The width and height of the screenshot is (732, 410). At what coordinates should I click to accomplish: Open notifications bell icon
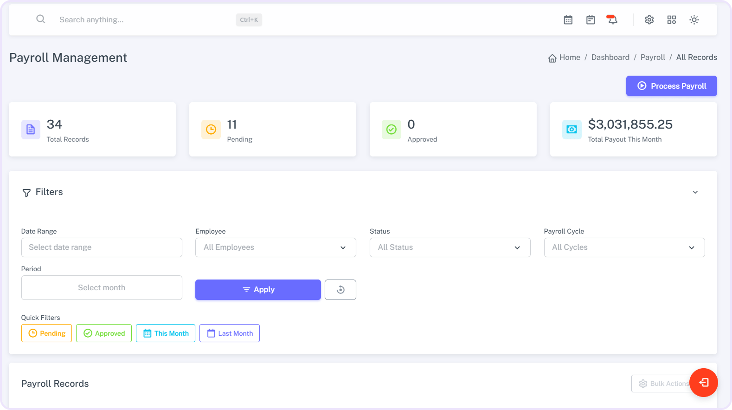pyautogui.click(x=612, y=20)
